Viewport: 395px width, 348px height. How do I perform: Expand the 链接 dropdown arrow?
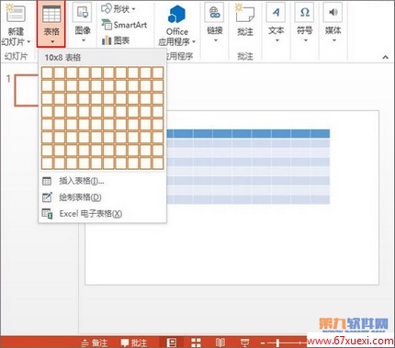click(x=215, y=40)
